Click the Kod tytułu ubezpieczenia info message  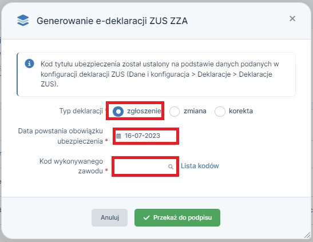pyautogui.click(x=156, y=74)
